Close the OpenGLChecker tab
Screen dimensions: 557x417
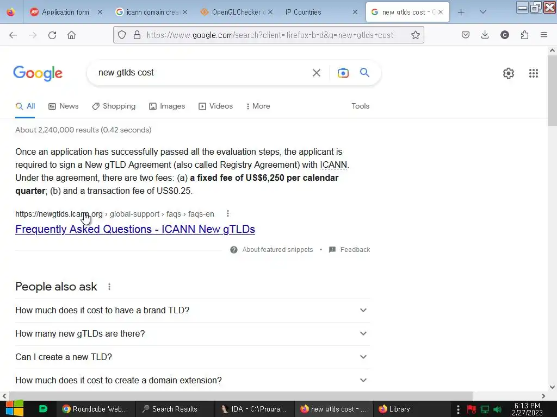270,12
